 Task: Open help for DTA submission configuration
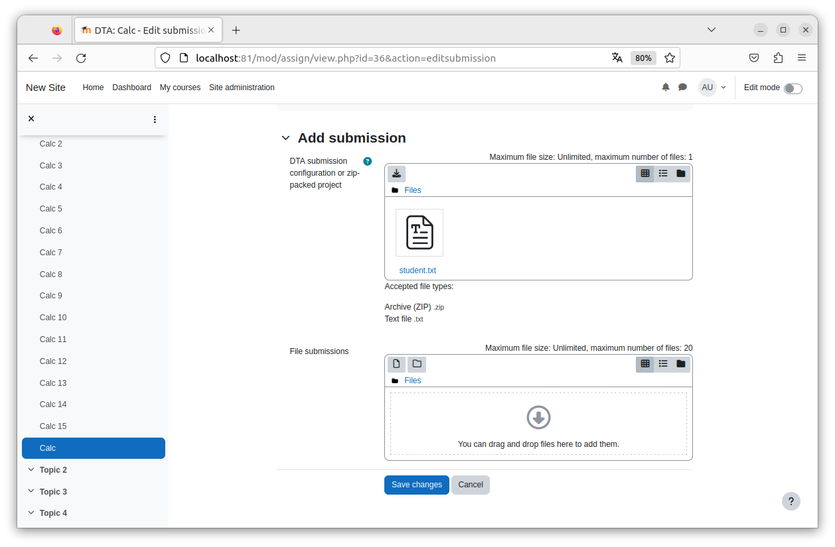[368, 161]
